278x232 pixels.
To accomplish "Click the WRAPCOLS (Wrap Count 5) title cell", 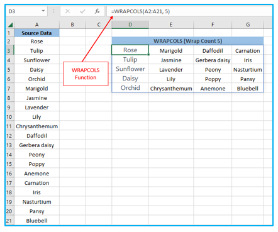I will pyautogui.click(x=187, y=41).
